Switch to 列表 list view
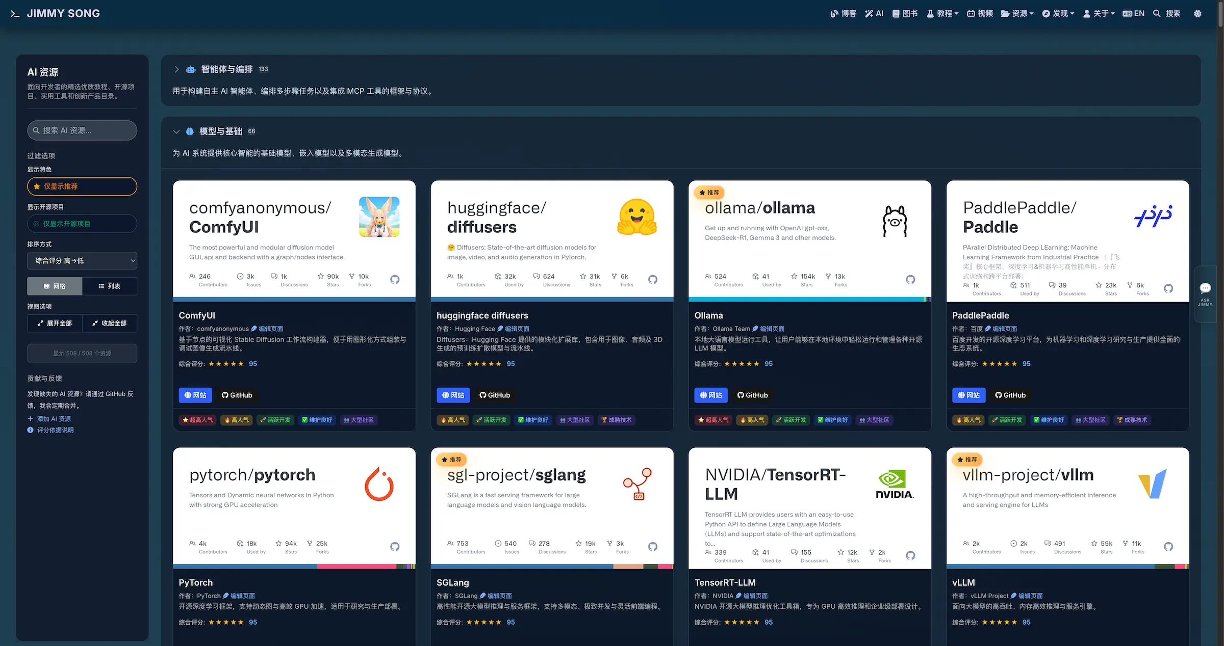The height and width of the screenshot is (646, 1224). coord(109,286)
